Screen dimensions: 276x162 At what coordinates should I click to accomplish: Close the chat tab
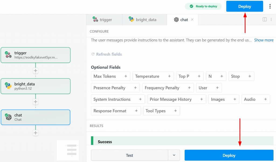pyautogui.click(x=192, y=19)
